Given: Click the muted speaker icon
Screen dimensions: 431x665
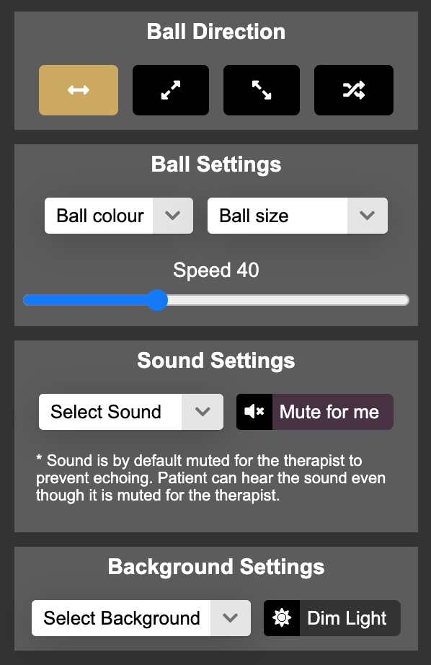Looking at the screenshot, I should (254, 412).
